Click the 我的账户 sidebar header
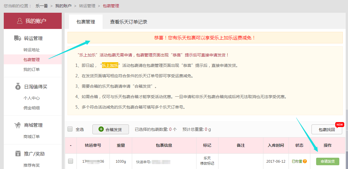The image size is (348, 169). click(x=33, y=21)
